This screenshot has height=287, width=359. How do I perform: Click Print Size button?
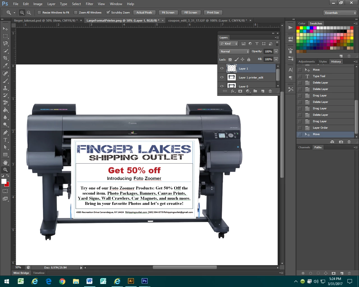click(x=213, y=13)
